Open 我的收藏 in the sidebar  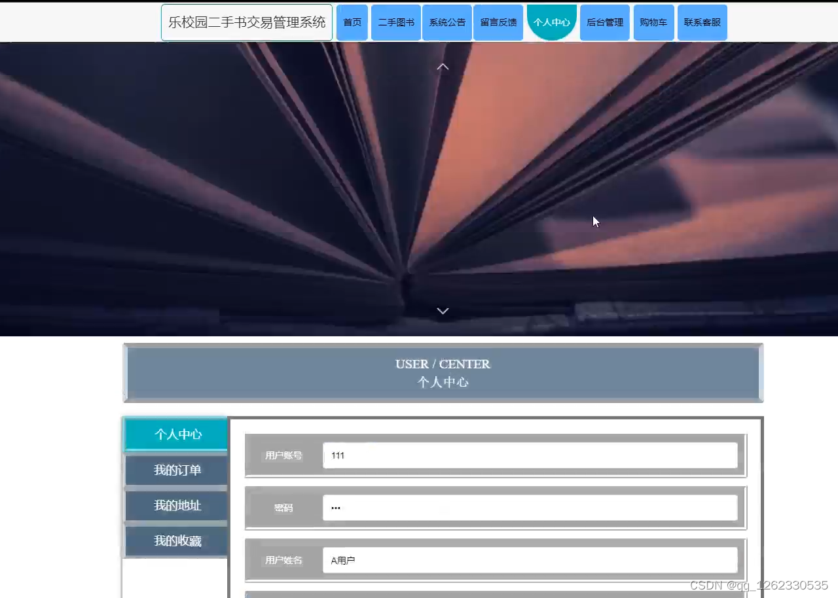(x=177, y=541)
